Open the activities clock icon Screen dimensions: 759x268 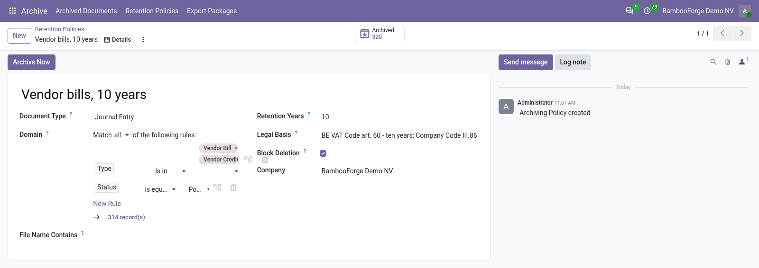[647, 10]
